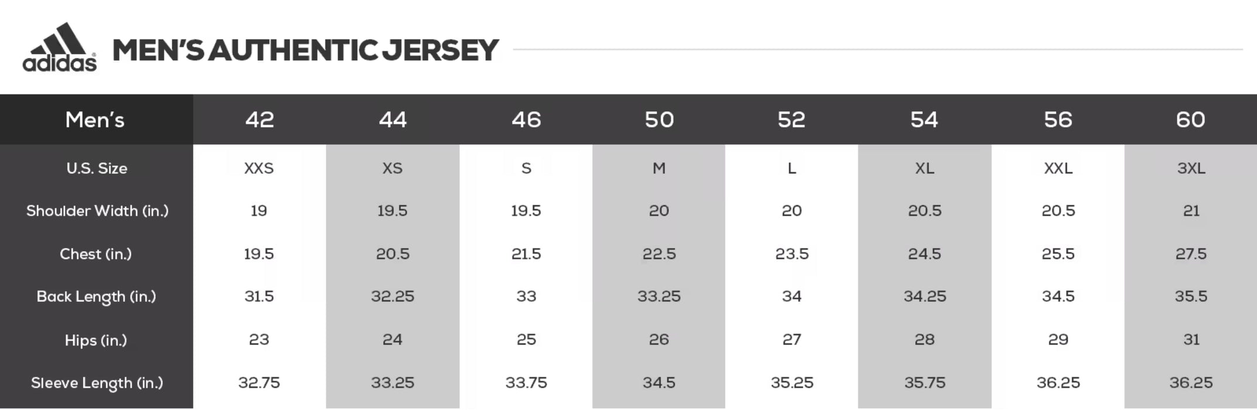Click the Chest (in.) row label
1257x410 pixels.
point(96,254)
